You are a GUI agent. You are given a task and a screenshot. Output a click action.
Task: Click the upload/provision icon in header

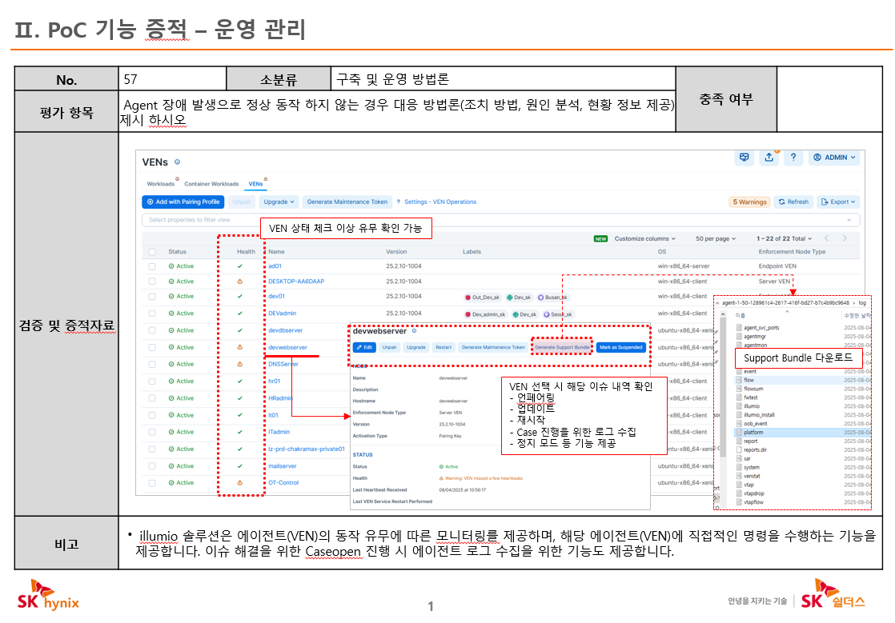pos(769,158)
